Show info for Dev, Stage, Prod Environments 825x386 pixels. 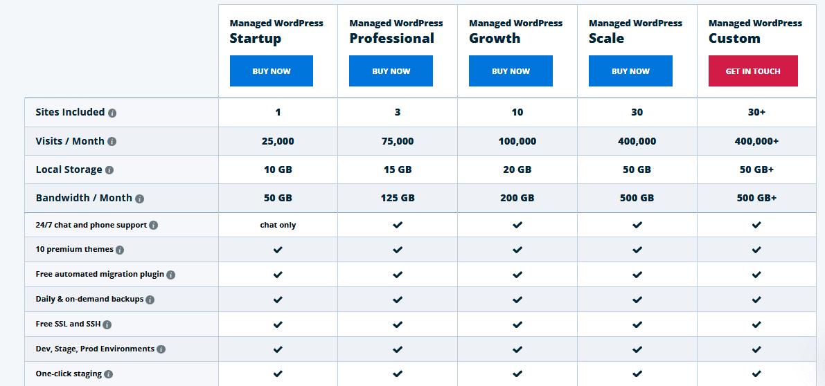point(161,349)
